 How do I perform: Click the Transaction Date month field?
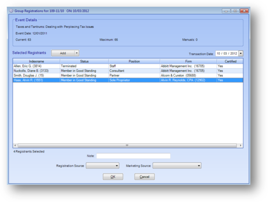[x=219, y=53]
